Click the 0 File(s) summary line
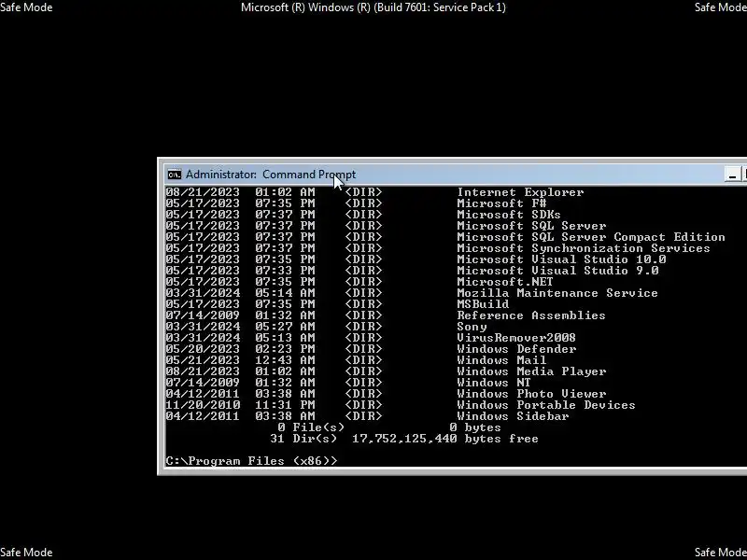The height and width of the screenshot is (560, 747). (389, 427)
